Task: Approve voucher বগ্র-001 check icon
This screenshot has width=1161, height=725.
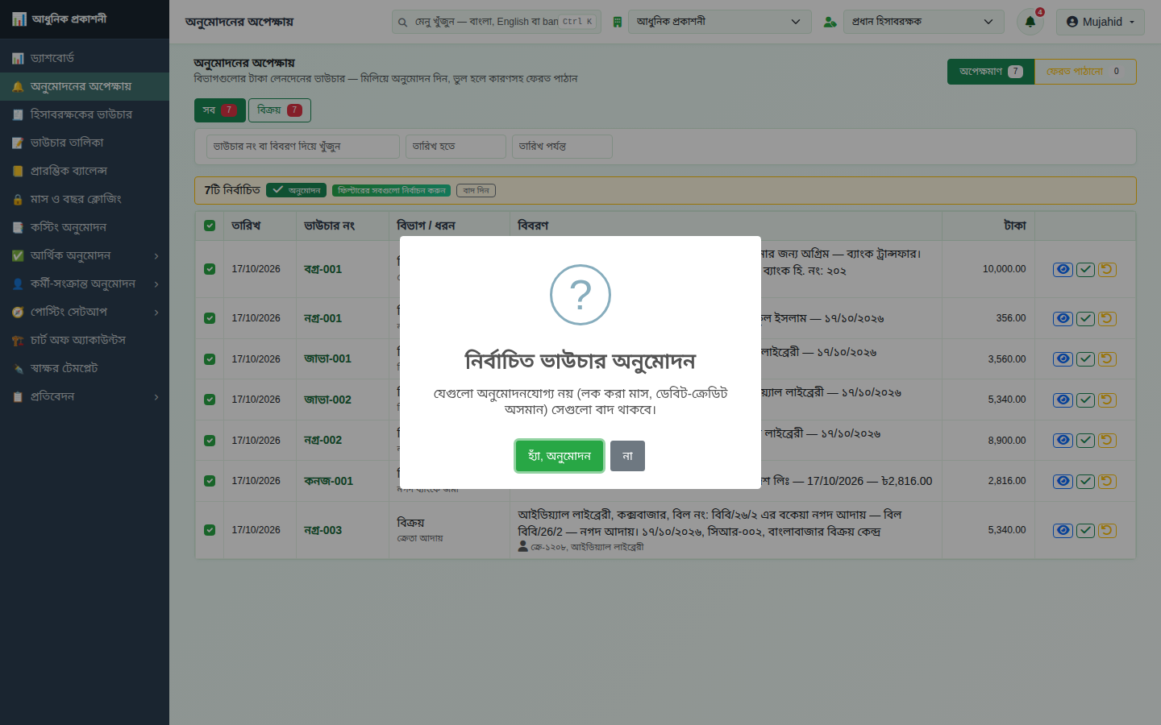Action: (1085, 269)
